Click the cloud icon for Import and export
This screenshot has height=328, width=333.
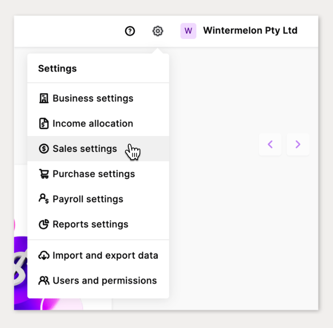point(44,255)
